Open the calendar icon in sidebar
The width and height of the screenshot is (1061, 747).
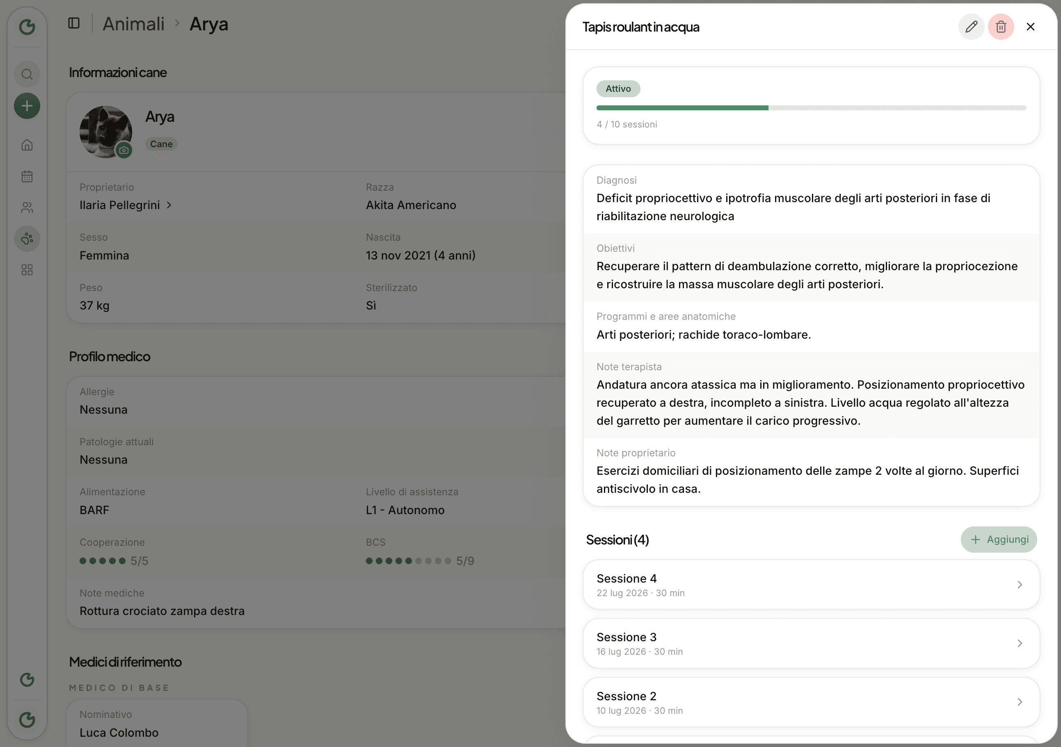tap(27, 176)
